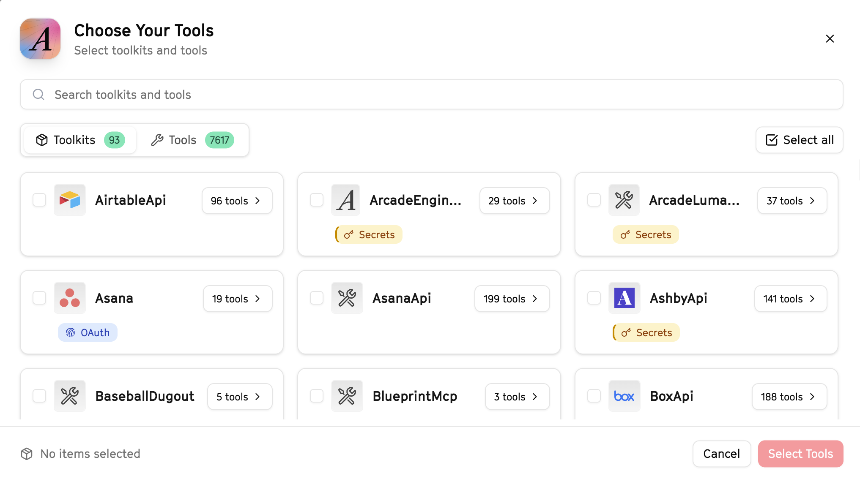Click the AsanaApi wrench-tools icon
Image resolution: width=860 pixels, height=479 pixels.
[x=347, y=298]
